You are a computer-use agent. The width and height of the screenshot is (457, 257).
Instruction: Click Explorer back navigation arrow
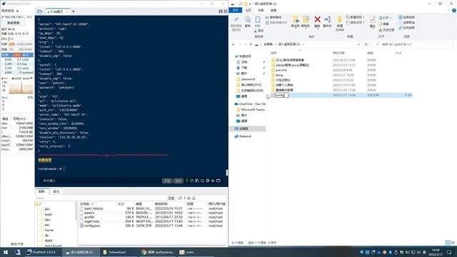[x=233, y=44]
